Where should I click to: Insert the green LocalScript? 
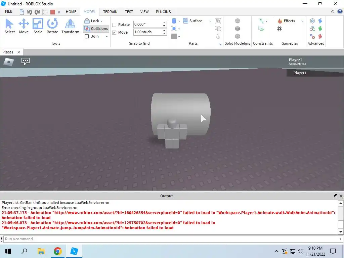tap(320, 29)
